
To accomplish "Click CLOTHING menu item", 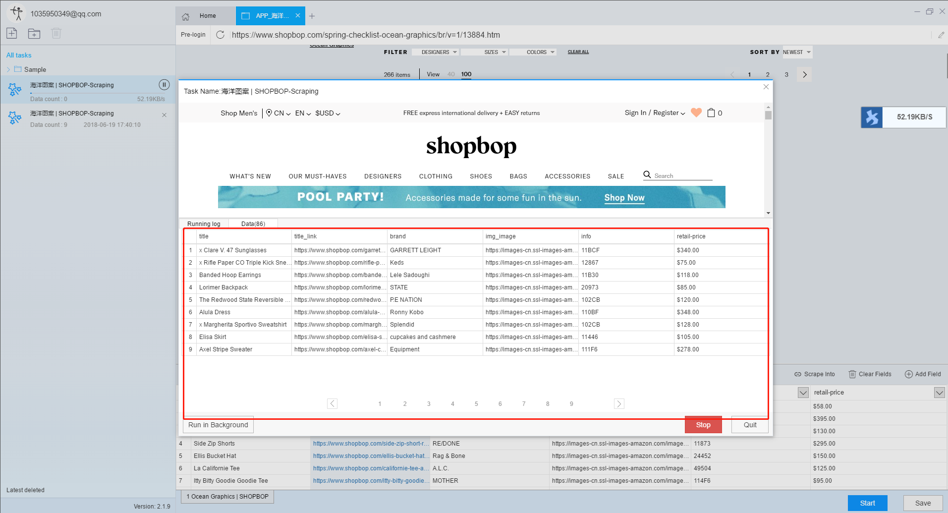I will point(436,176).
